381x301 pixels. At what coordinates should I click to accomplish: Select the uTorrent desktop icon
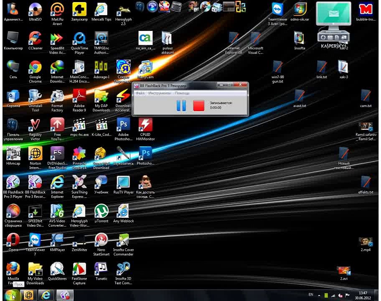click(x=102, y=213)
